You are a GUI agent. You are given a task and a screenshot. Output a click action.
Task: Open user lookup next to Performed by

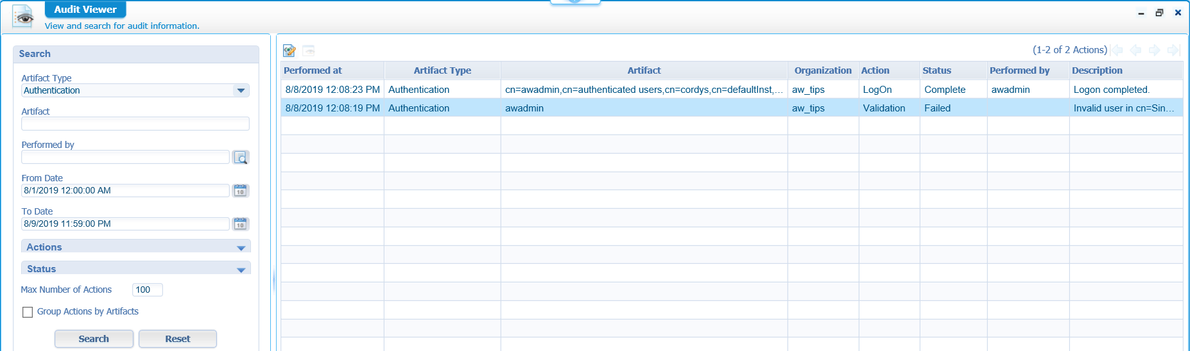tap(241, 158)
